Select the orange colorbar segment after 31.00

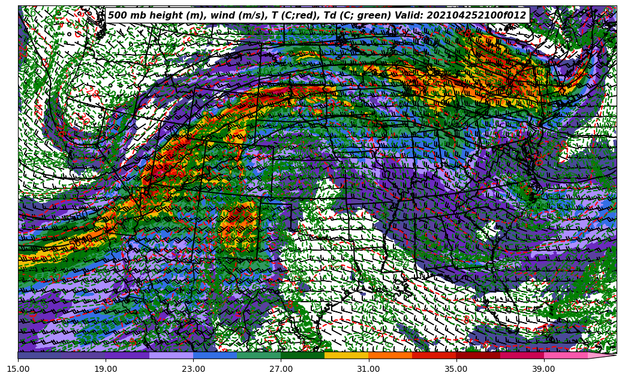[390, 356]
